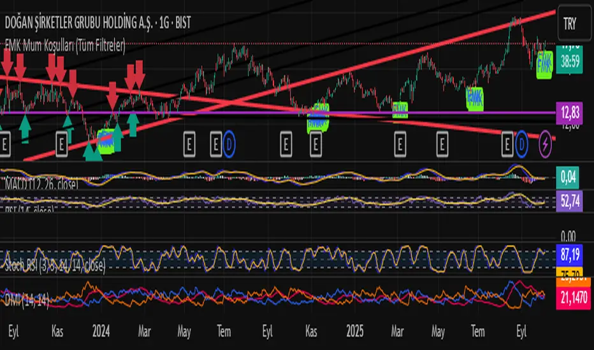Click the leftmost blue D dividend marker
This screenshot has width=594, height=350.
229,144
